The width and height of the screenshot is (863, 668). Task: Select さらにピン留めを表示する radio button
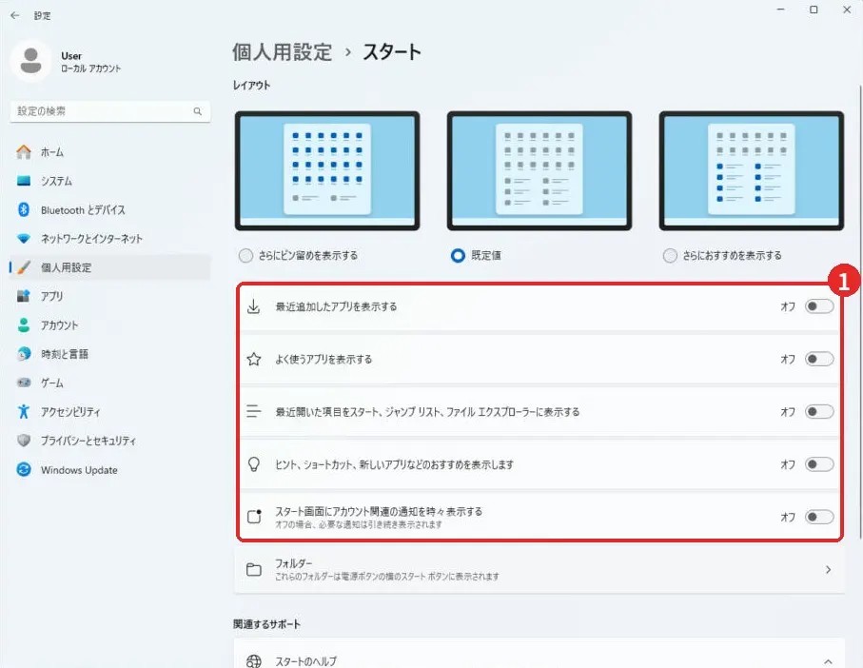[x=245, y=255]
